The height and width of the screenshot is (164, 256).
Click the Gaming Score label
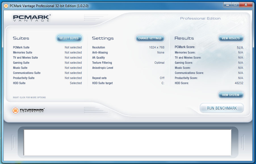[x=184, y=63]
